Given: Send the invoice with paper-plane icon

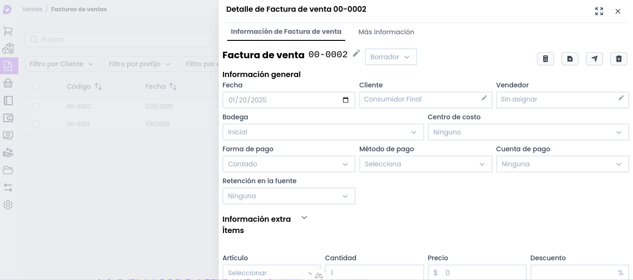Looking at the screenshot, I should pyautogui.click(x=594, y=59).
